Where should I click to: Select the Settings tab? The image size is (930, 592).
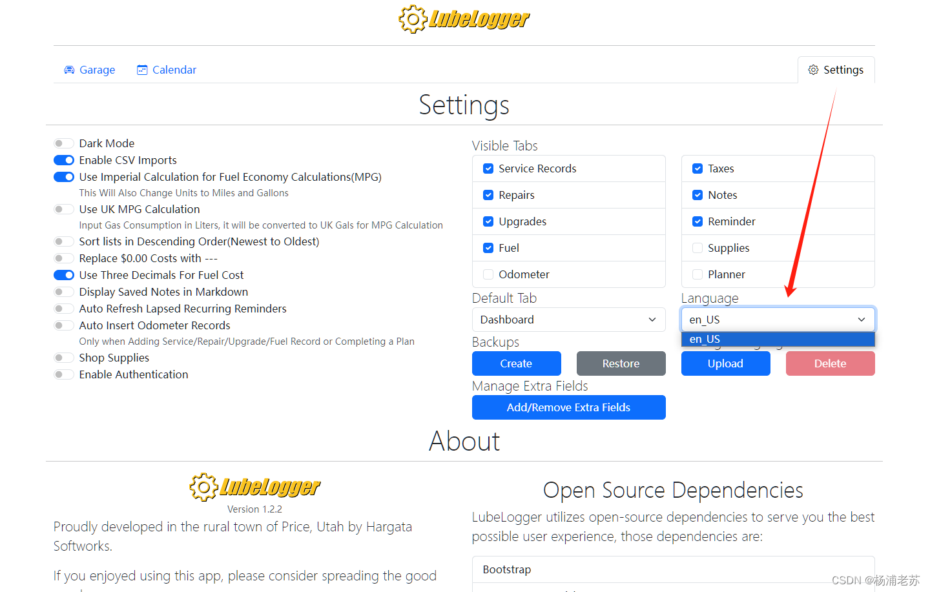tap(836, 70)
